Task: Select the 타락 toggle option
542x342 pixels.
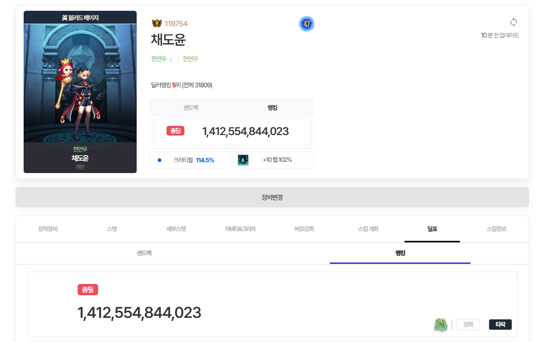Action: point(500,325)
